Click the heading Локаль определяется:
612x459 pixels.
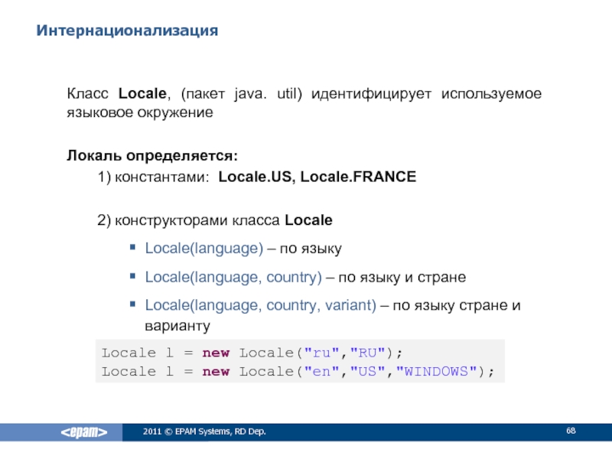(151, 156)
